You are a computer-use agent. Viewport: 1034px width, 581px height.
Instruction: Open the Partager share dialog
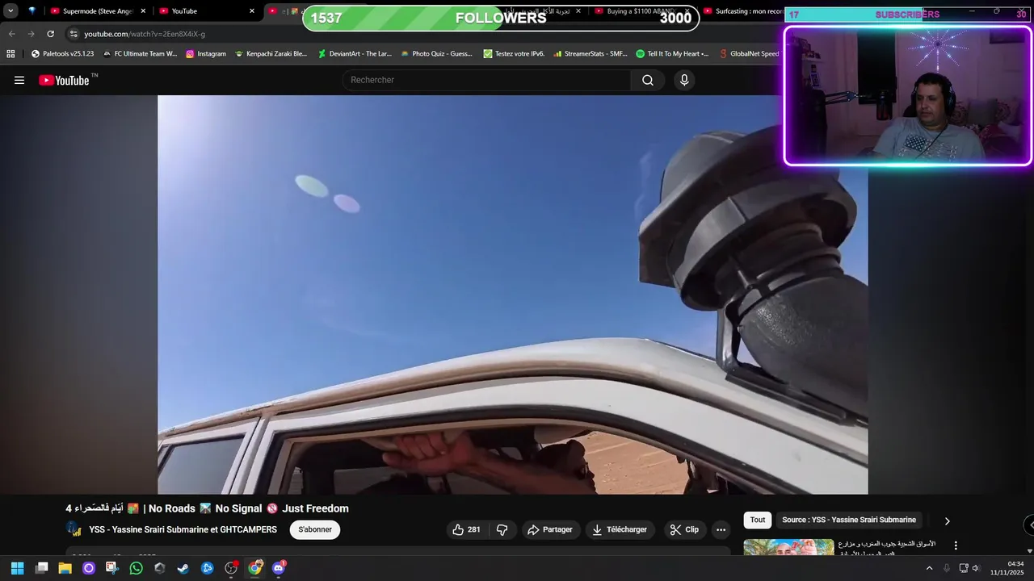coord(550,529)
